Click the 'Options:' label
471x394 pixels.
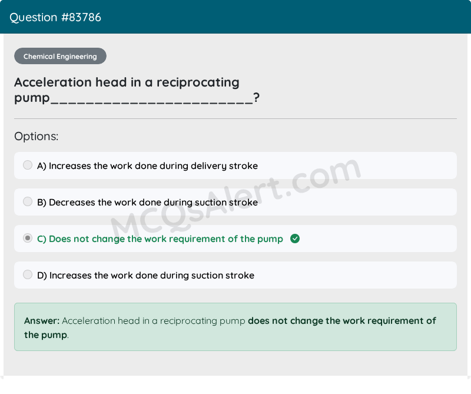pos(37,137)
